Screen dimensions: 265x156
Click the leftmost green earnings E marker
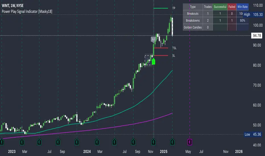(x=2, y=141)
